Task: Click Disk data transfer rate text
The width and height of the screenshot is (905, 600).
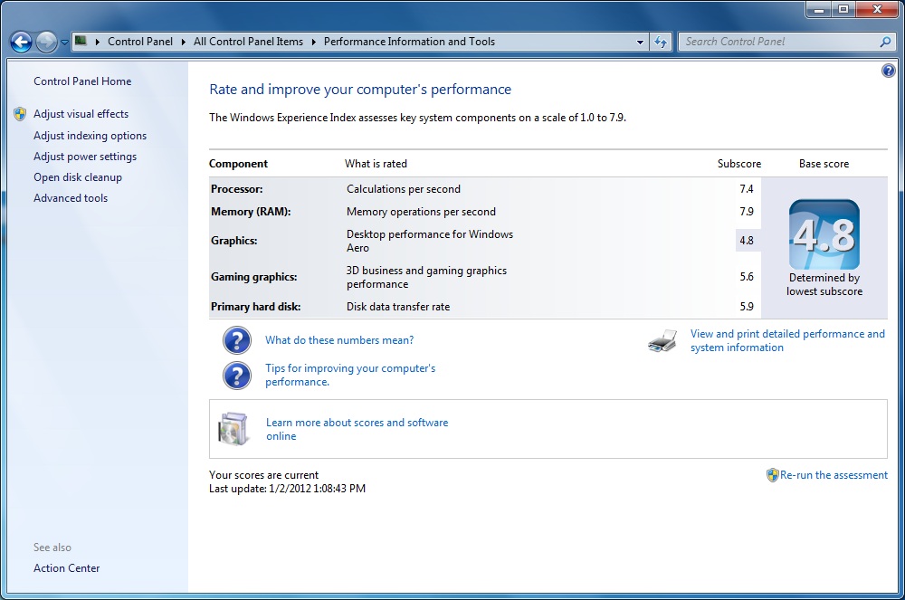Action: point(398,307)
